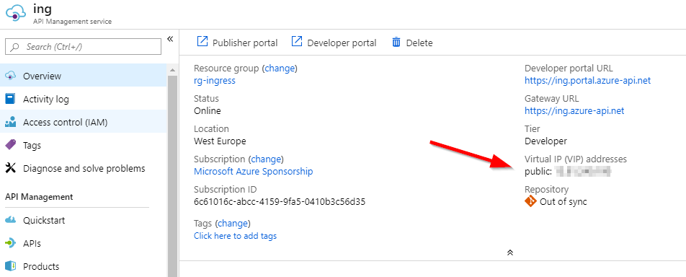Image resolution: width=686 pixels, height=277 pixels.
Task: Click the wrench Diagnose icon
Action: coord(10,168)
